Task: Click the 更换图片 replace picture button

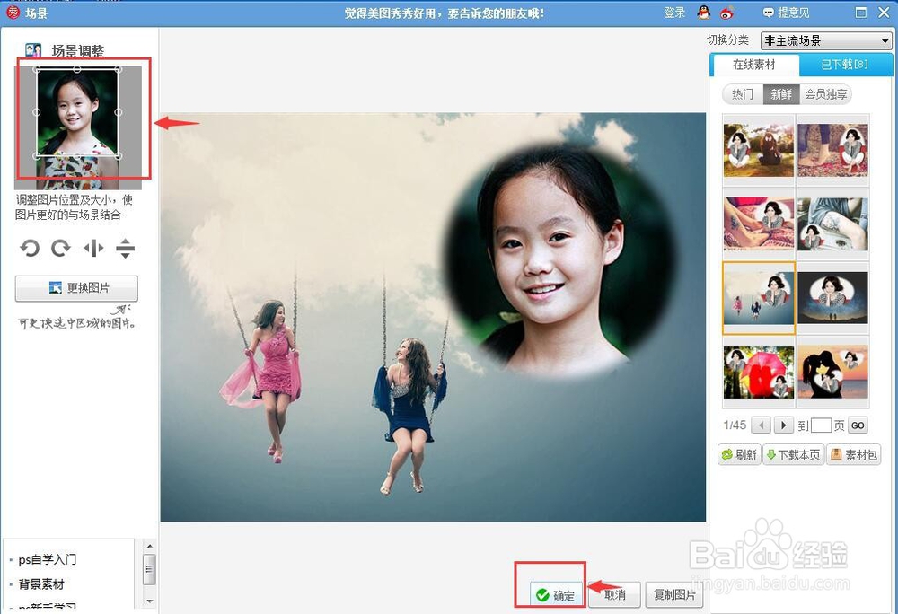Action: tap(75, 288)
